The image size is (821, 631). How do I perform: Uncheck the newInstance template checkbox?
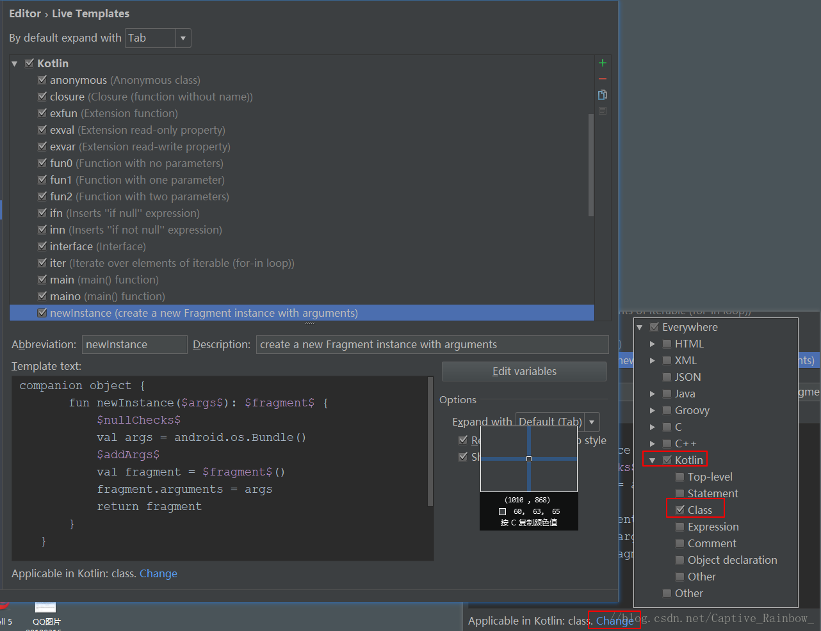[42, 312]
